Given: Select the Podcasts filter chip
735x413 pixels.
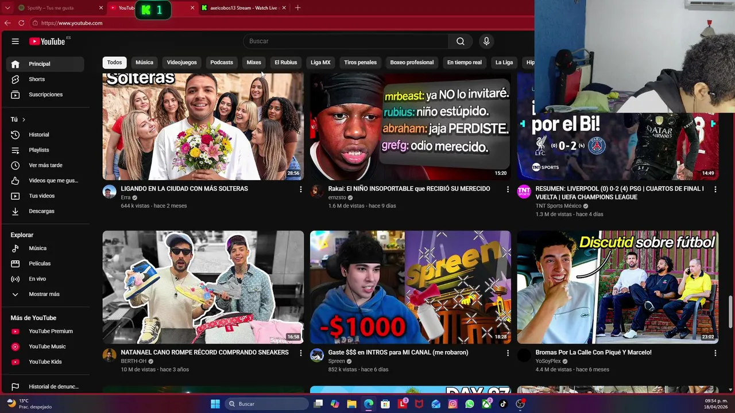Looking at the screenshot, I should click(222, 63).
